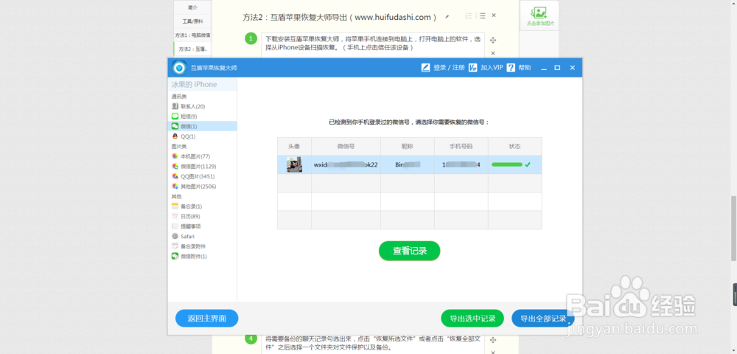The image size is (737, 354).
Task: Open the 日历(89) category
Action: [203, 216]
